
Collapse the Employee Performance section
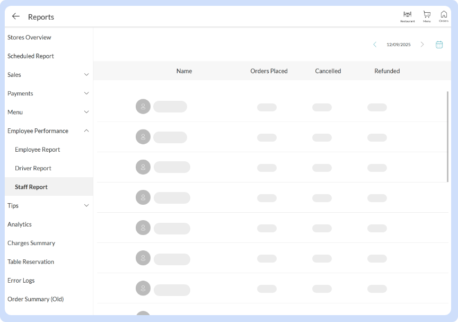(x=86, y=131)
